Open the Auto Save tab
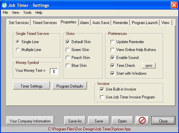This screenshot has width=179, height=133. pos(101,23)
